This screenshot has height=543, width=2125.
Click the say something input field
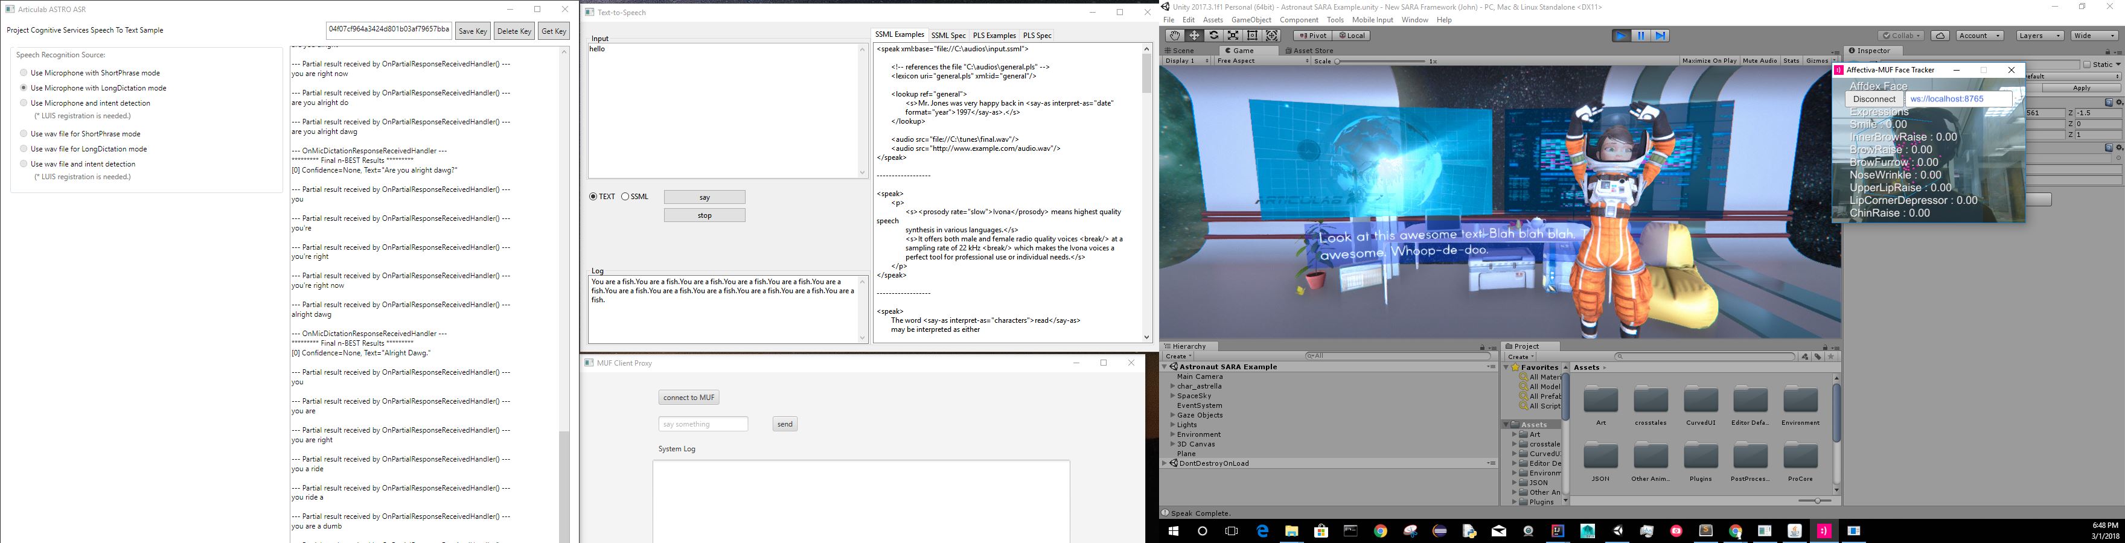[x=704, y=424]
